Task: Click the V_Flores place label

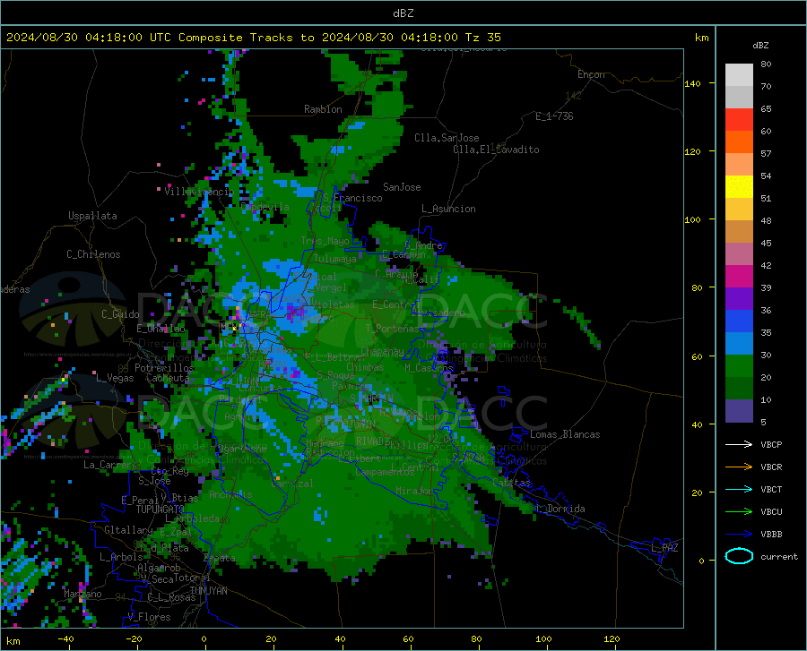Action: [149, 617]
